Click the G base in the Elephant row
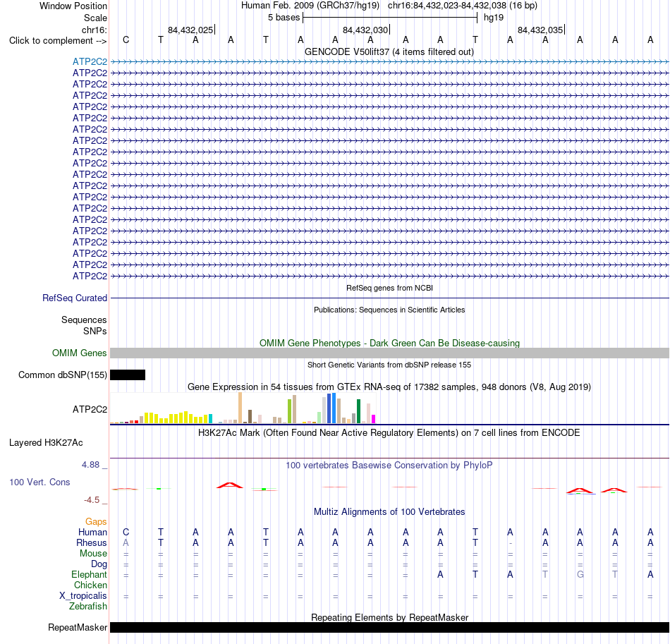 [x=580, y=575]
